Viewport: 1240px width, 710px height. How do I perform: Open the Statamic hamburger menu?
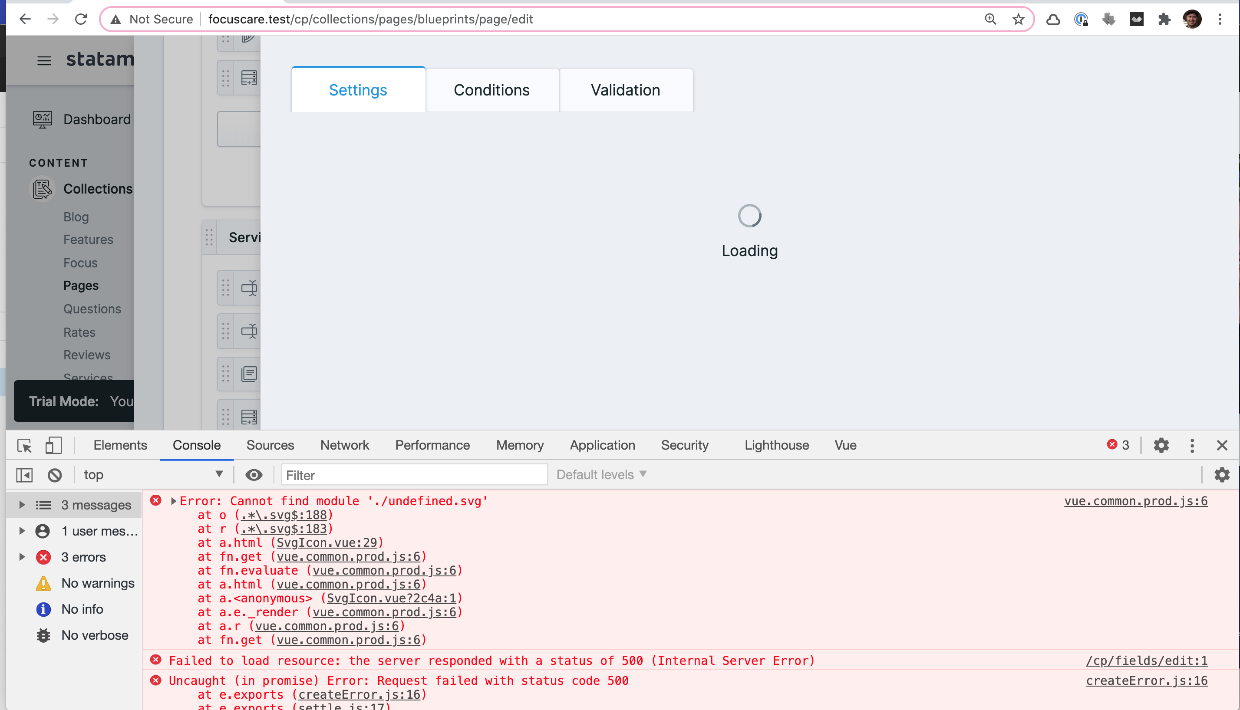(x=44, y=60)
